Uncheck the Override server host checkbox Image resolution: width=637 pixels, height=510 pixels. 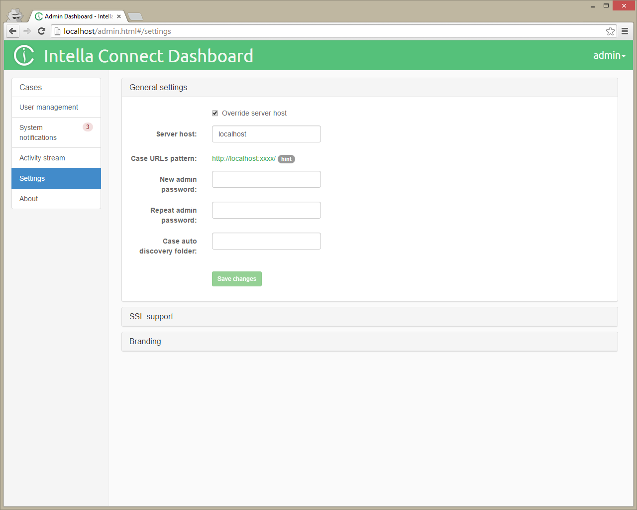pos(214,113)
